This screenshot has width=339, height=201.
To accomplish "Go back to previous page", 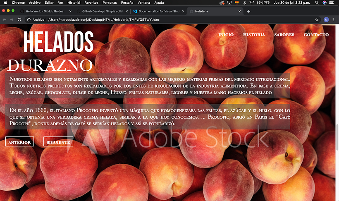I will (x=4, y=20).
